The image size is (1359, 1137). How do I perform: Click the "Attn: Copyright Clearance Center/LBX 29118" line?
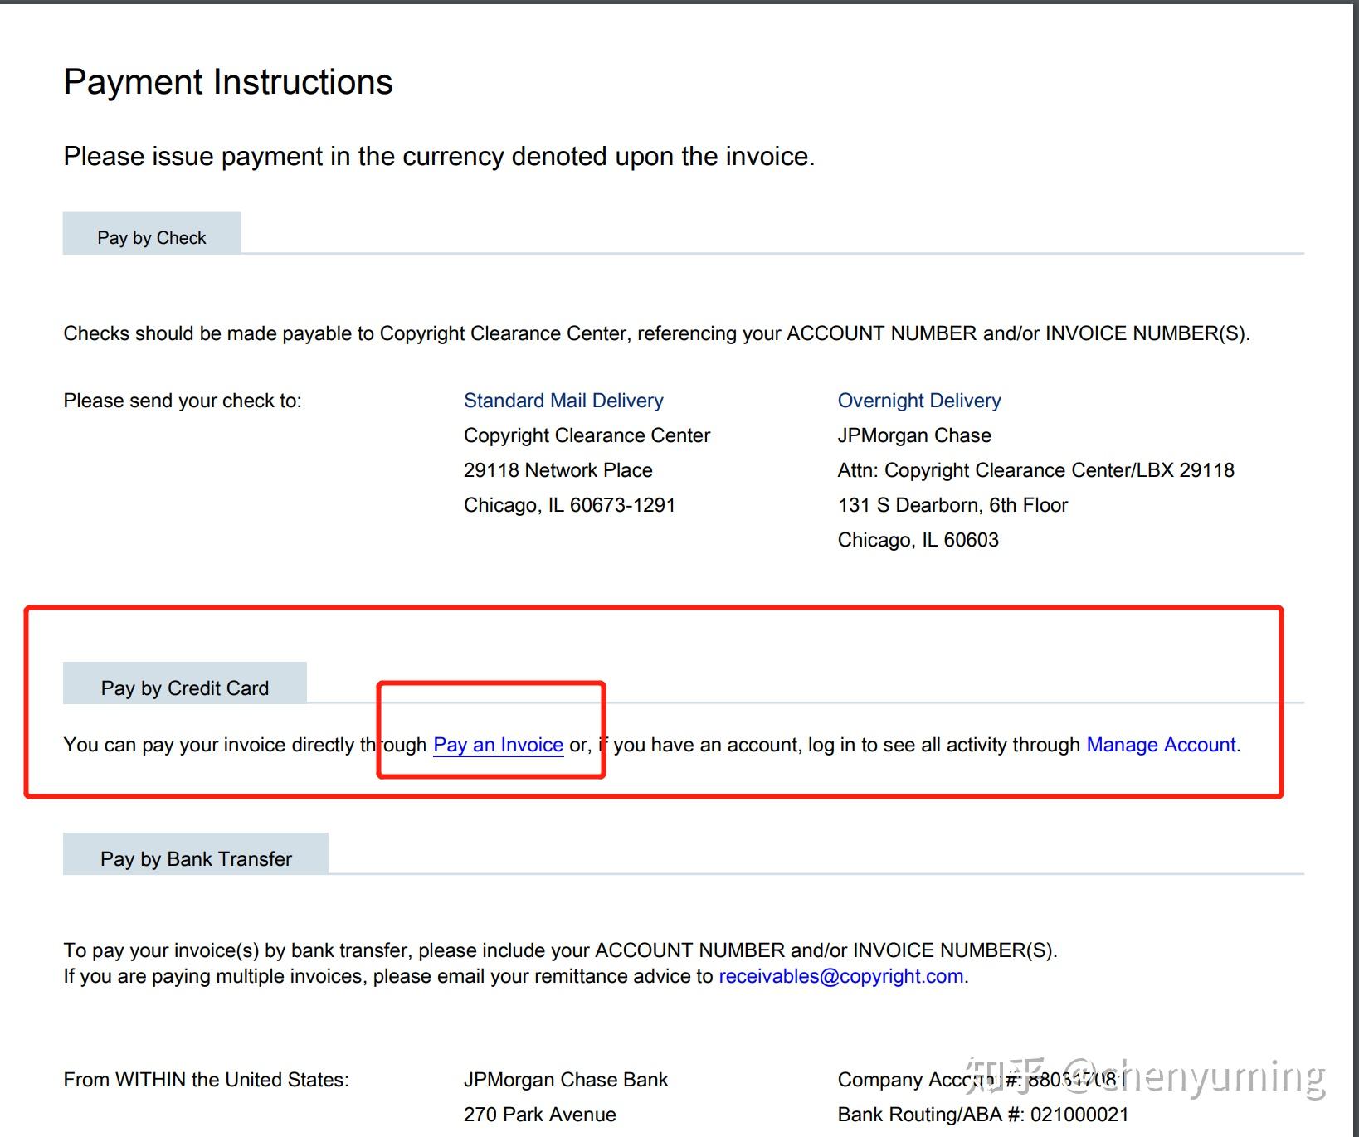tap(1035, 470)
